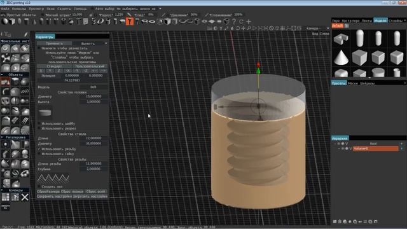Toggle 'Использовать шайбу' (use washer) checkbox
The width and height of the screenshot is (407, 229).
39,123
